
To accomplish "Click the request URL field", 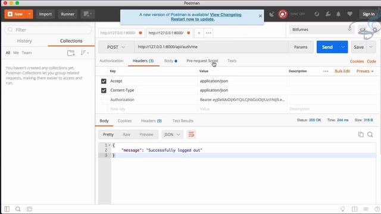I will pyautogui.click(x=211, y=47).
